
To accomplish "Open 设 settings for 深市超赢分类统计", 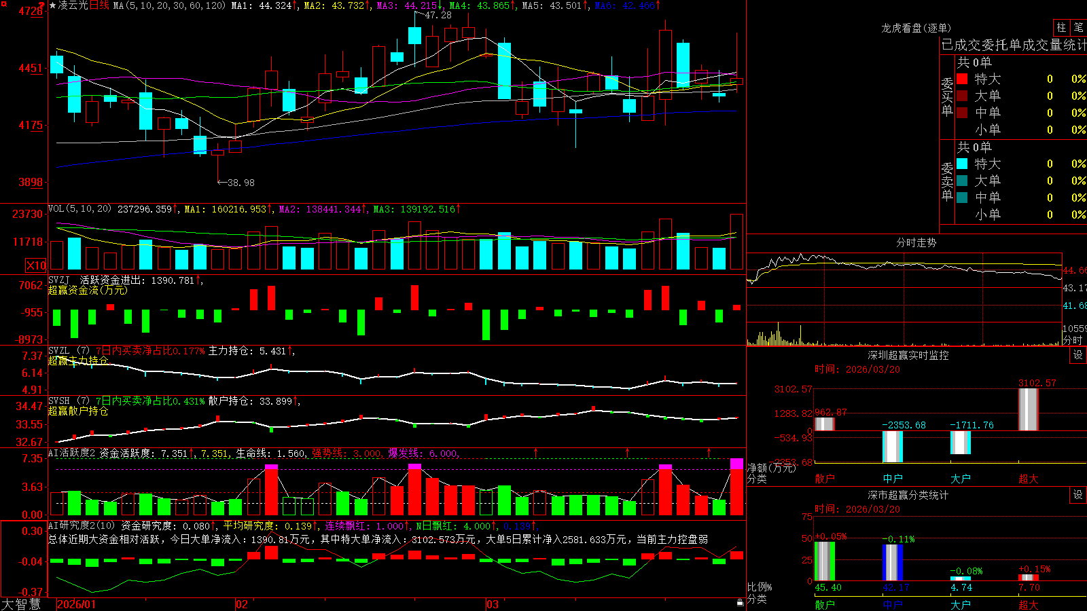I will [1078, 495].
